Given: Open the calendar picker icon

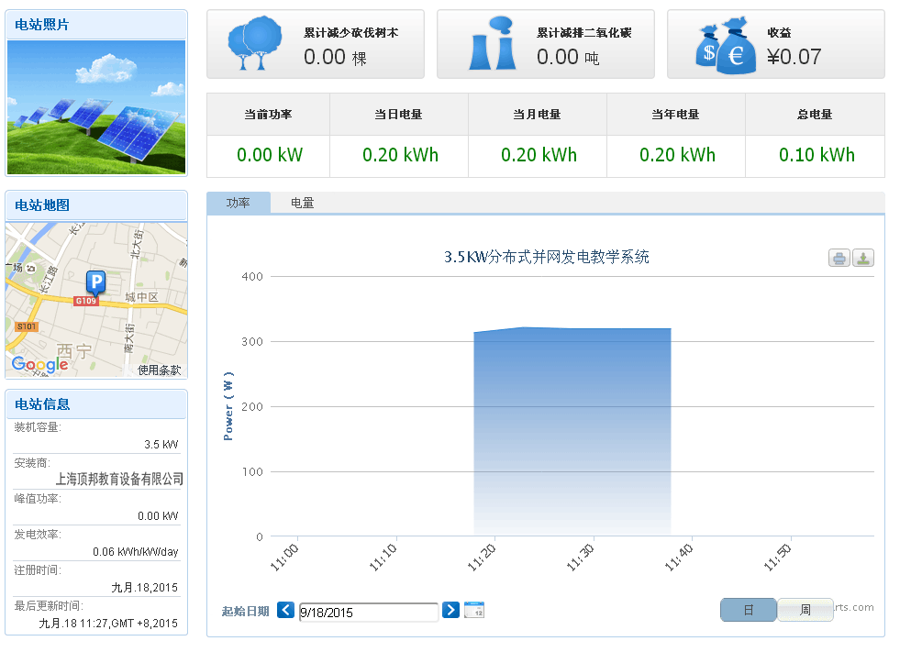Looking at the screenshot, I should coord(474,610).
